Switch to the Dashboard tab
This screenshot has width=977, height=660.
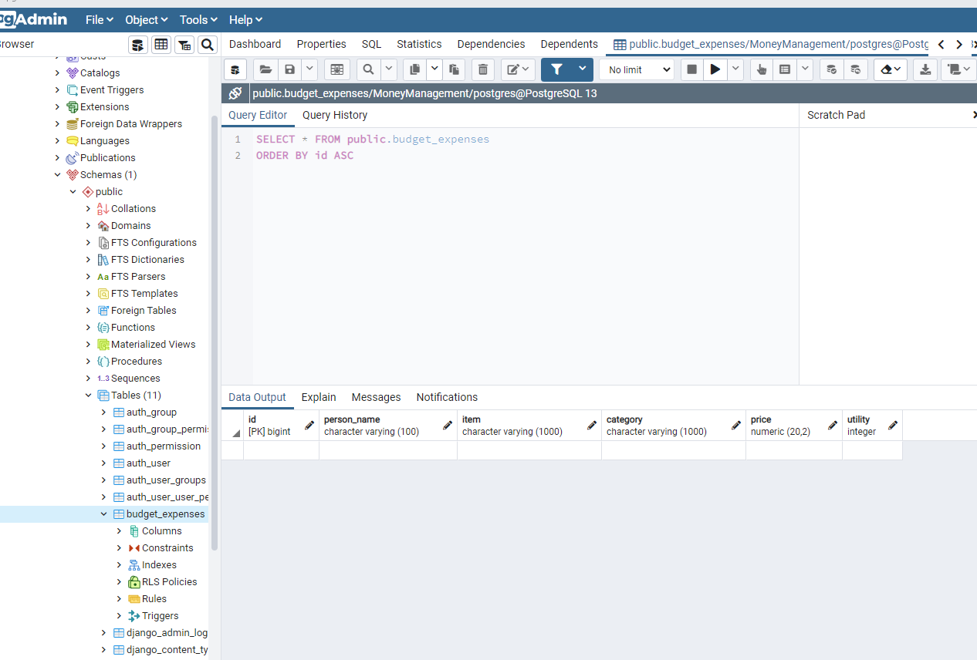coord(255,44)
